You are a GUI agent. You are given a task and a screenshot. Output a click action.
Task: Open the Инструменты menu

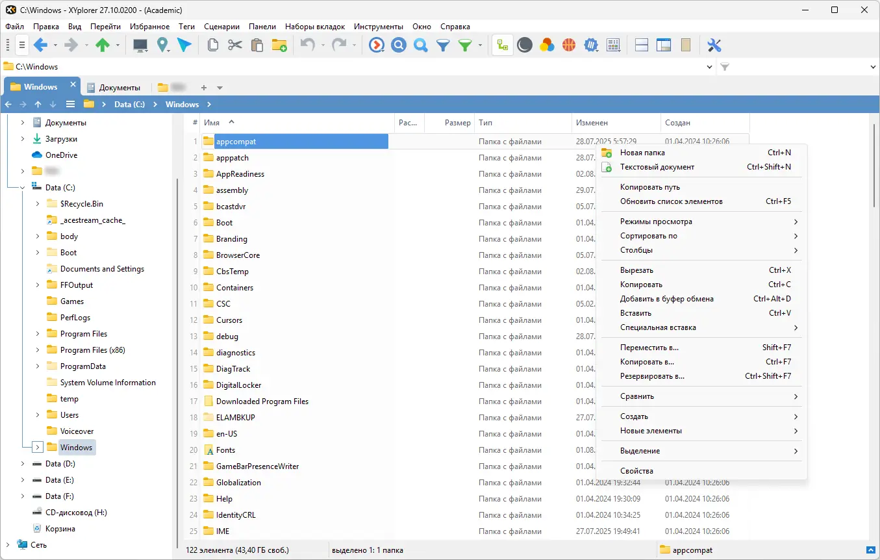[379, 27]
